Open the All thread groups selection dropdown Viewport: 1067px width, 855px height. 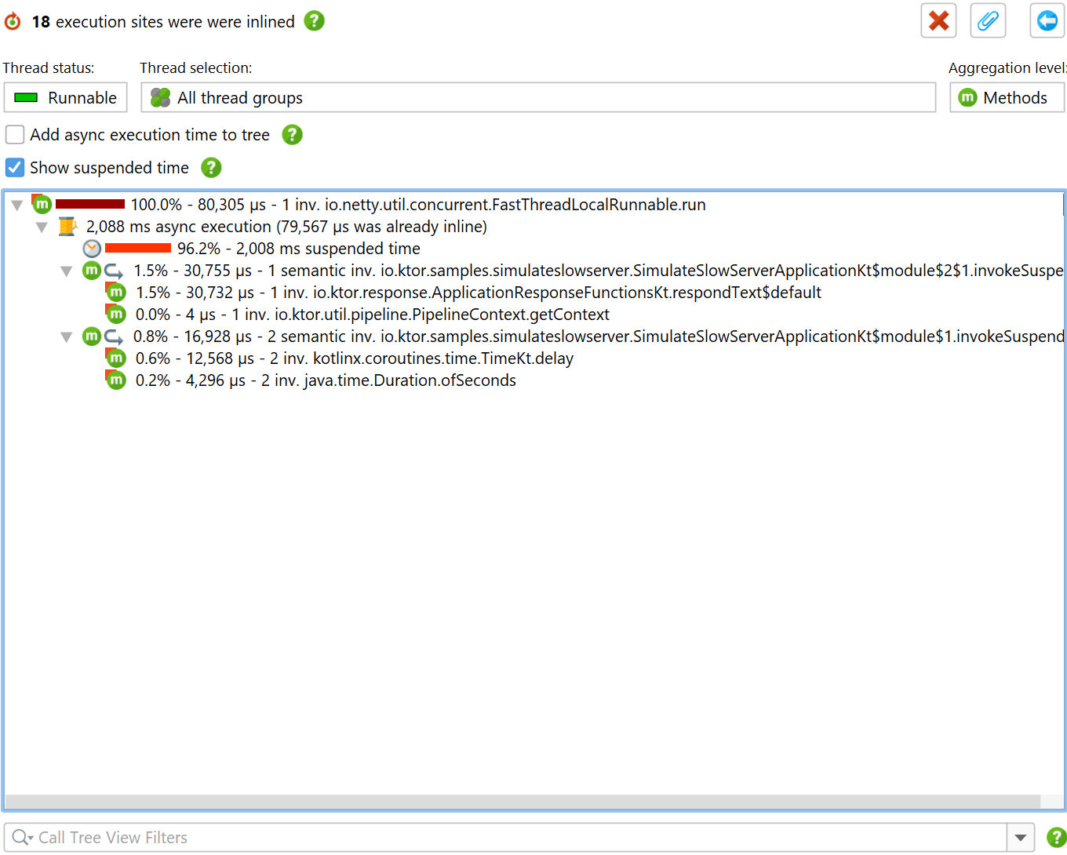pos(538,98)
